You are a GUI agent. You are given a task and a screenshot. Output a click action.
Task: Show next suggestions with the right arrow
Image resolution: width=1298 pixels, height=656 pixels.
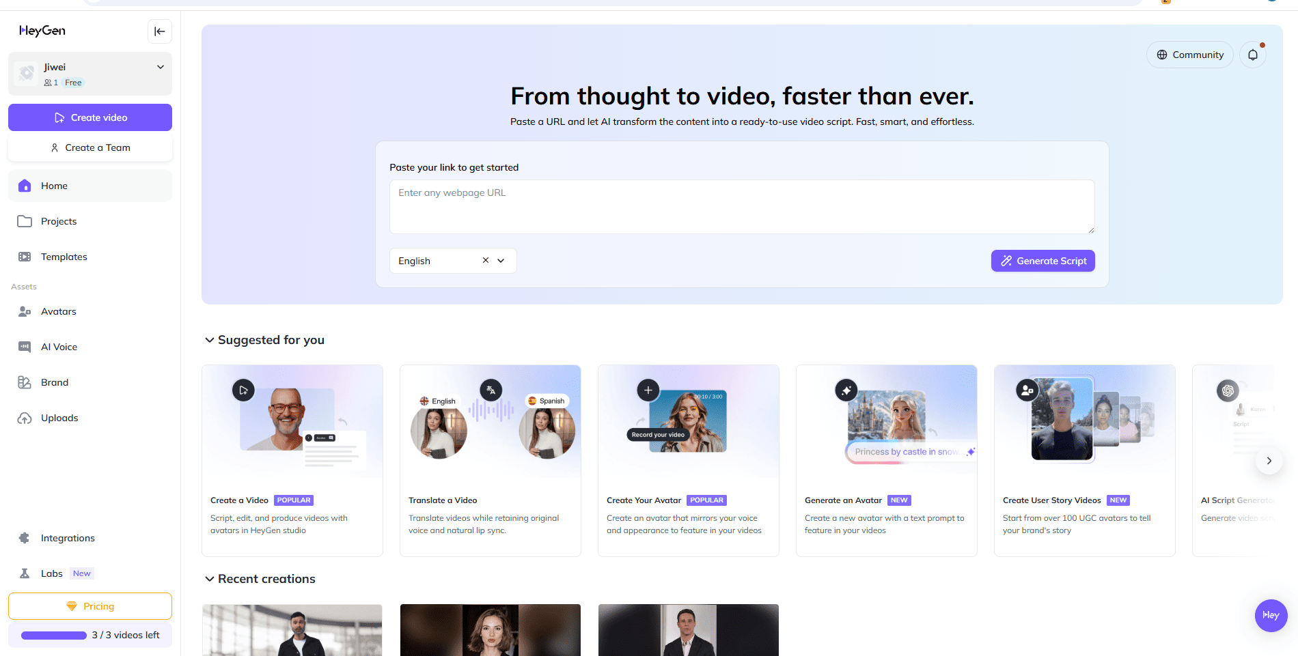pyautogui.click(x=1269, y=461)
